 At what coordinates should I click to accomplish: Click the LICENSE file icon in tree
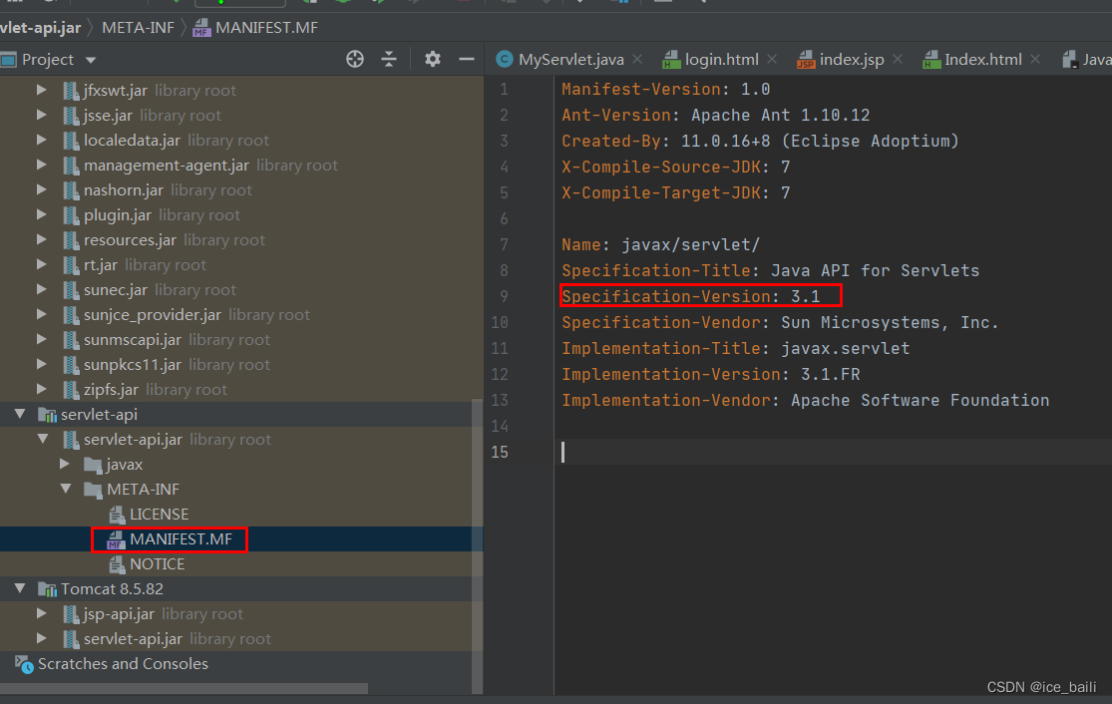click(x=116, y=515)
